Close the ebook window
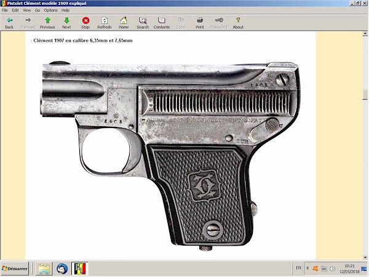369x277 pixels. click(x=365, y=3)
